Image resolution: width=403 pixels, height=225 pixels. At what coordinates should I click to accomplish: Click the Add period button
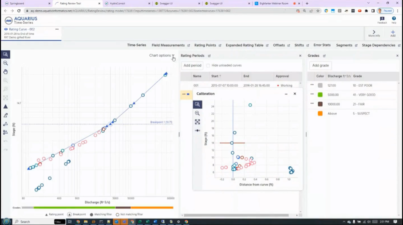192,65
